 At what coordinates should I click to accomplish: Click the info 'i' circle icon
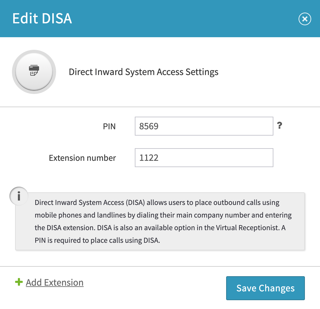pyautogui.click(x=19, y=196)
